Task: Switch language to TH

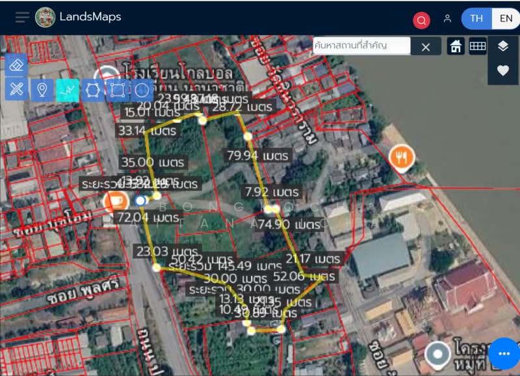Action: [476, 18]
